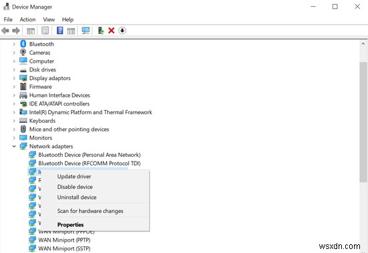Open the View menu
368x253 pixels.
tap(49, 19)
